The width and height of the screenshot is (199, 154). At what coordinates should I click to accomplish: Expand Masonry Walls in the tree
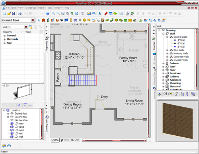[x=167, y=54]
